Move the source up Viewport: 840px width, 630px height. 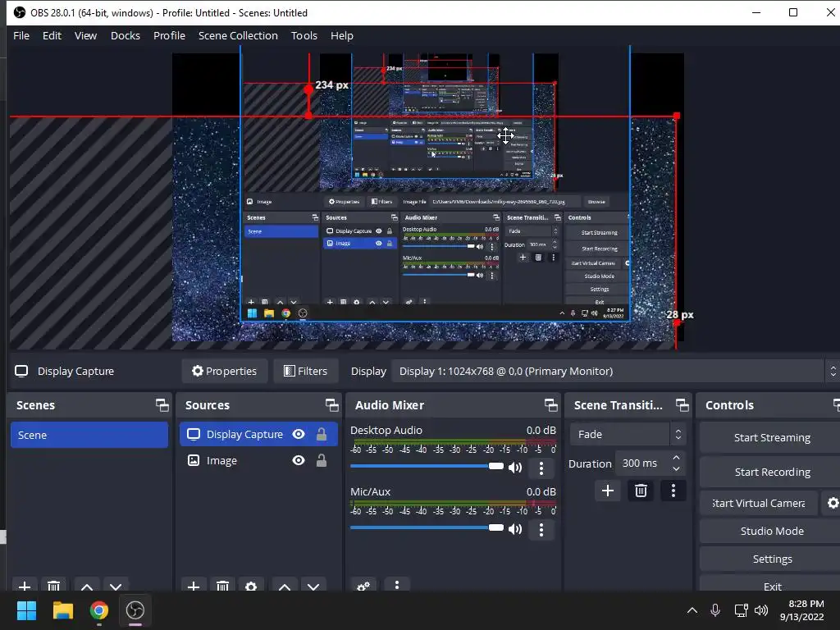pos(285,586)
